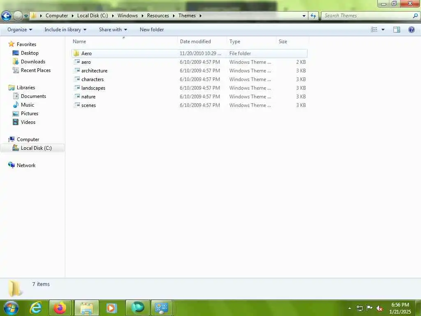Open Documents library in navigation pane

[x=33, y=96]
